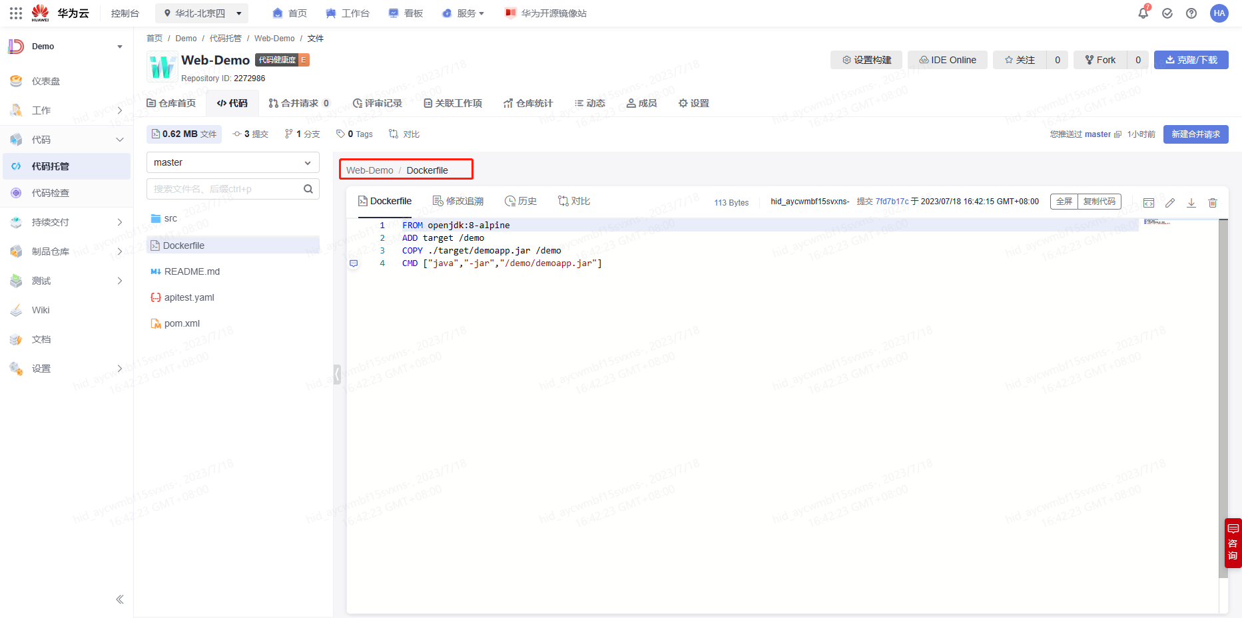This screenshot has width=1242, height=618.
Task: Click the Fork button
Action: (1100, 60)
